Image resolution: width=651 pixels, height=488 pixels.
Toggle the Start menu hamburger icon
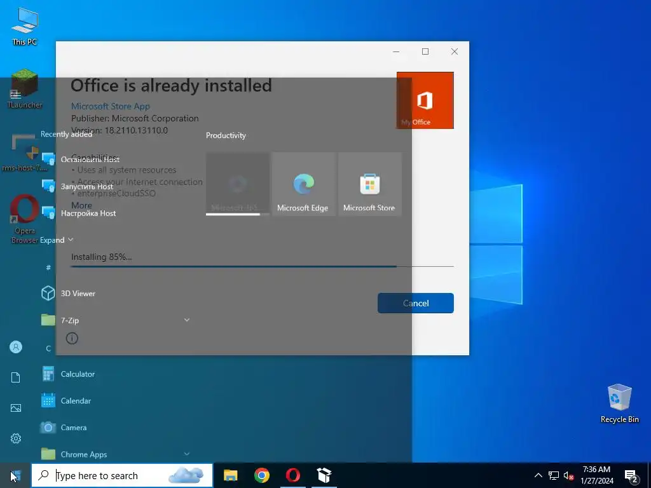(16, 95)
